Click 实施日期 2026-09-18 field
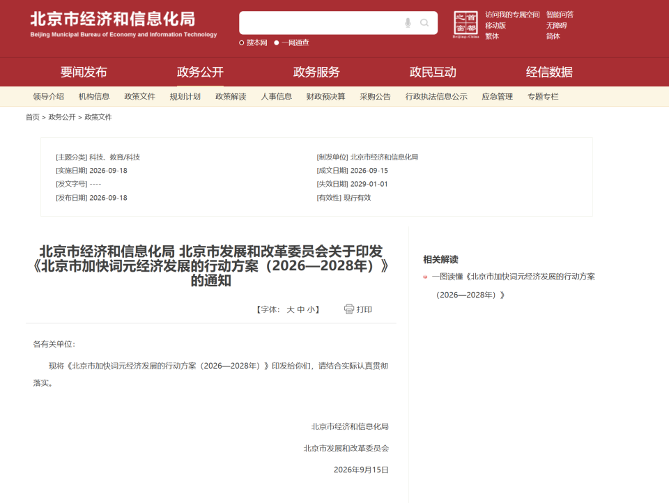Image resolution: width=669 pixels, height=503 pixels. click(x=91, y=171)
